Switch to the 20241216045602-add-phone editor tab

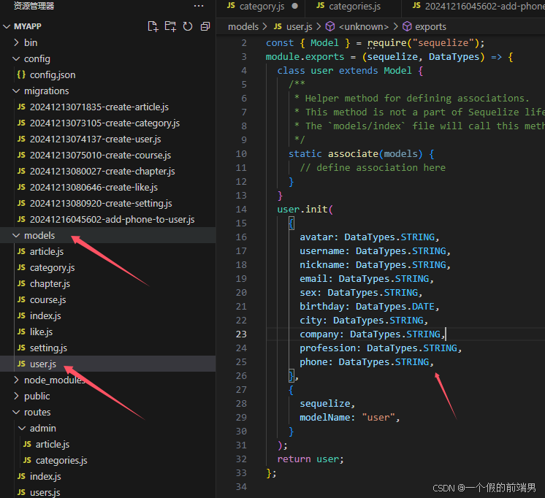(x=473, y=7)
